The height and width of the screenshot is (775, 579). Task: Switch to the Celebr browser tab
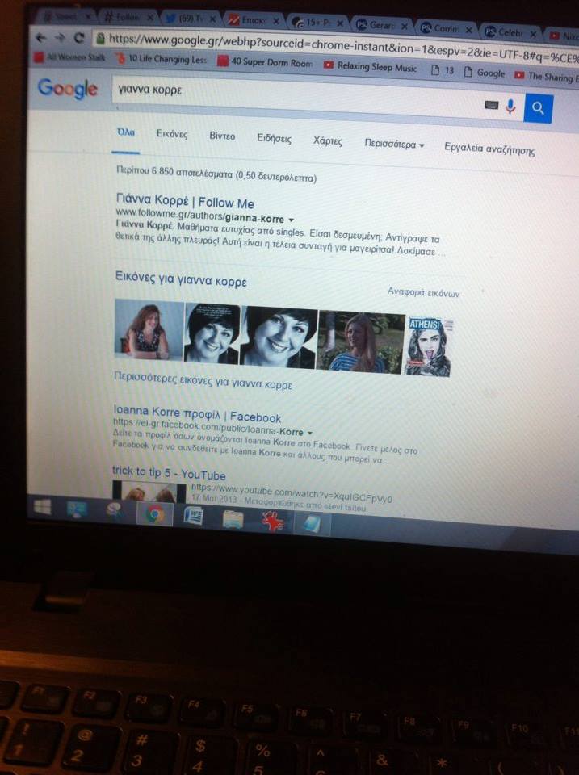tap(510, 32)
